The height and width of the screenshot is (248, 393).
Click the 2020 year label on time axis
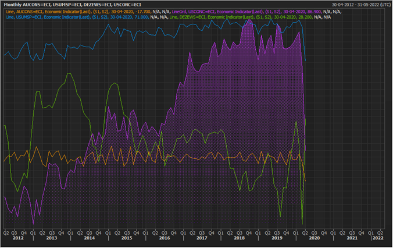(315, 238)
